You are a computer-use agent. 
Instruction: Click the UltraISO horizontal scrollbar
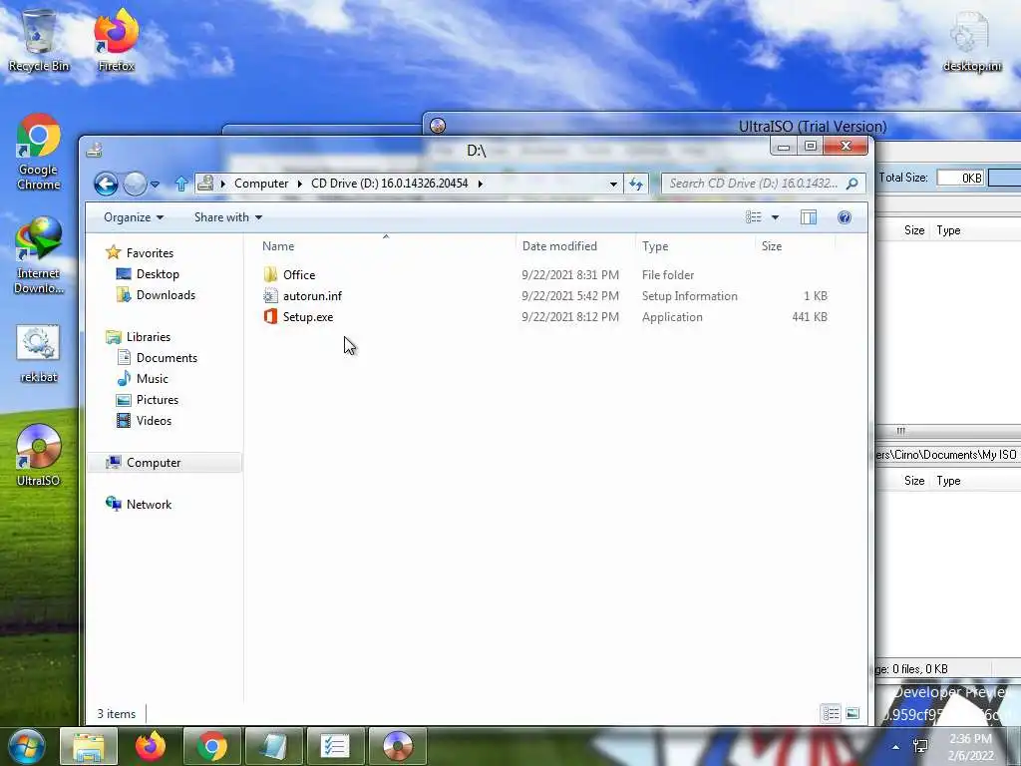point(948,431)
